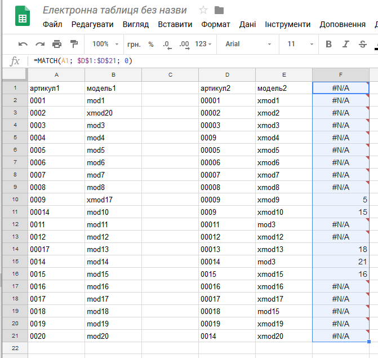Toggle Bold formatting
Screen dimensions: 378x358
pyautogui.click(x=328, y=44)
